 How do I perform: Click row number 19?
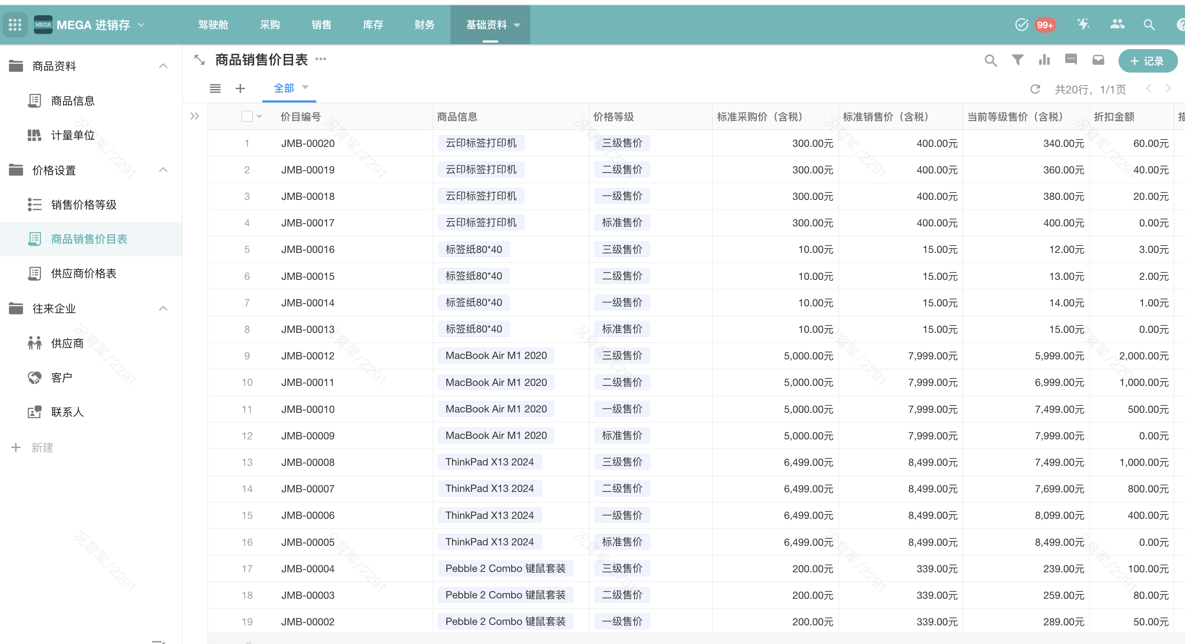(x=247, y=622)
